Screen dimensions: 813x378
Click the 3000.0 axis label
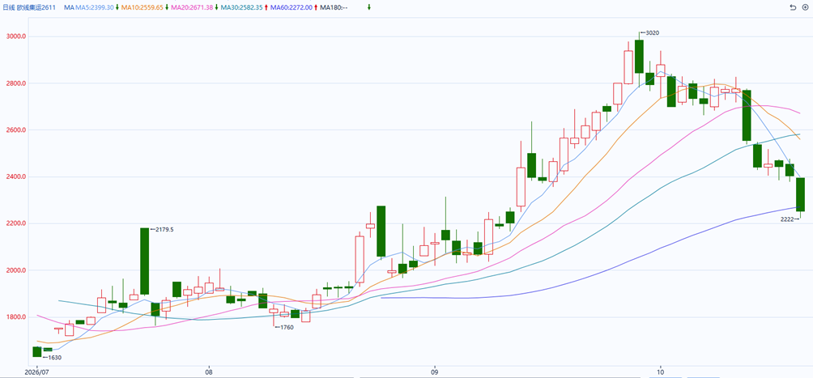pyautogui.click(x=15, y=36)
